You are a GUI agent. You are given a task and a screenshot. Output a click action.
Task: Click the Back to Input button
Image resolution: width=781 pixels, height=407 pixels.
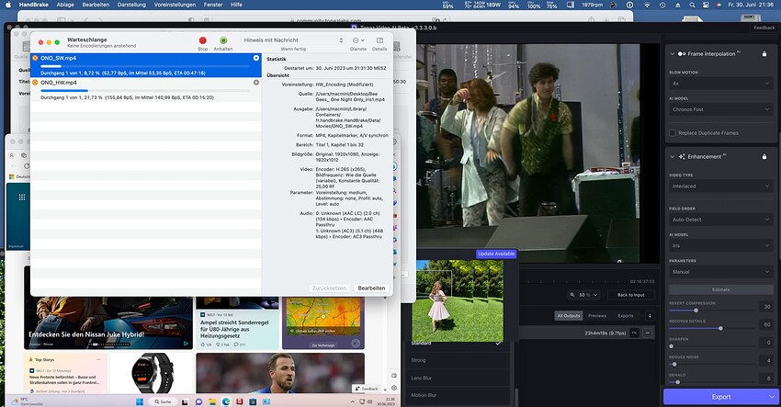[x=631, y=295]
